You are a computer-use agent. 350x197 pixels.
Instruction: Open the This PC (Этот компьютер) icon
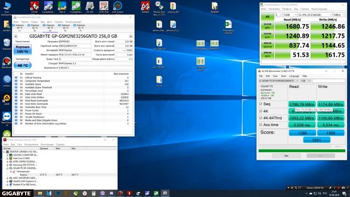tap(7, 8)
